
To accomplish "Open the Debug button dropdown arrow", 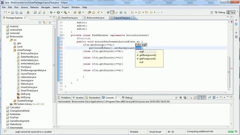I will tap(54, 12).
